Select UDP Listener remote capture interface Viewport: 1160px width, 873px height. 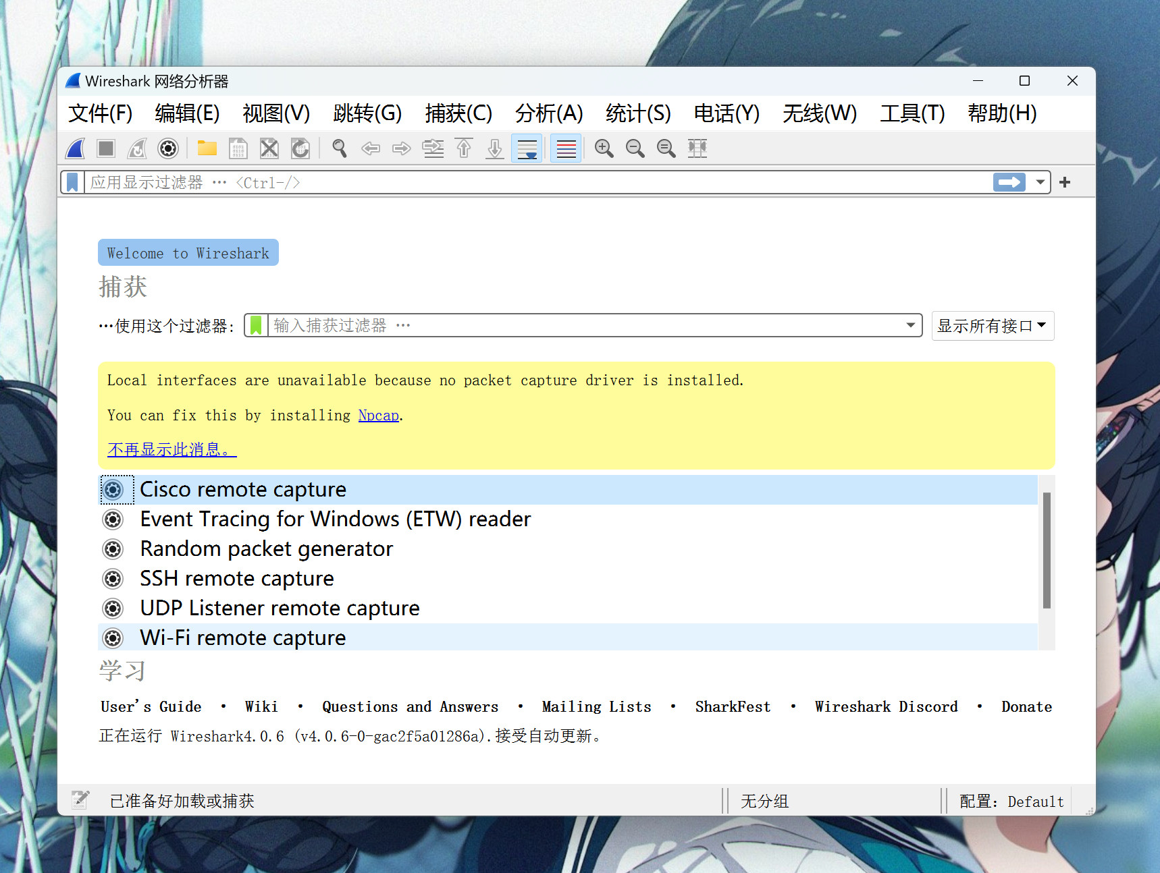[568, 609]
